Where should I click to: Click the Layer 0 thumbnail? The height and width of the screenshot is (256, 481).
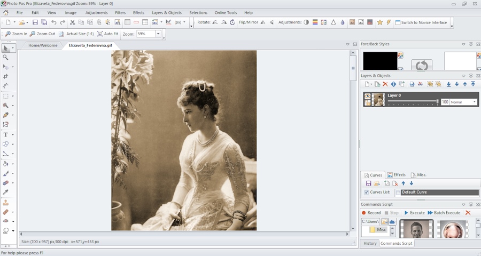tap(378, 99)
